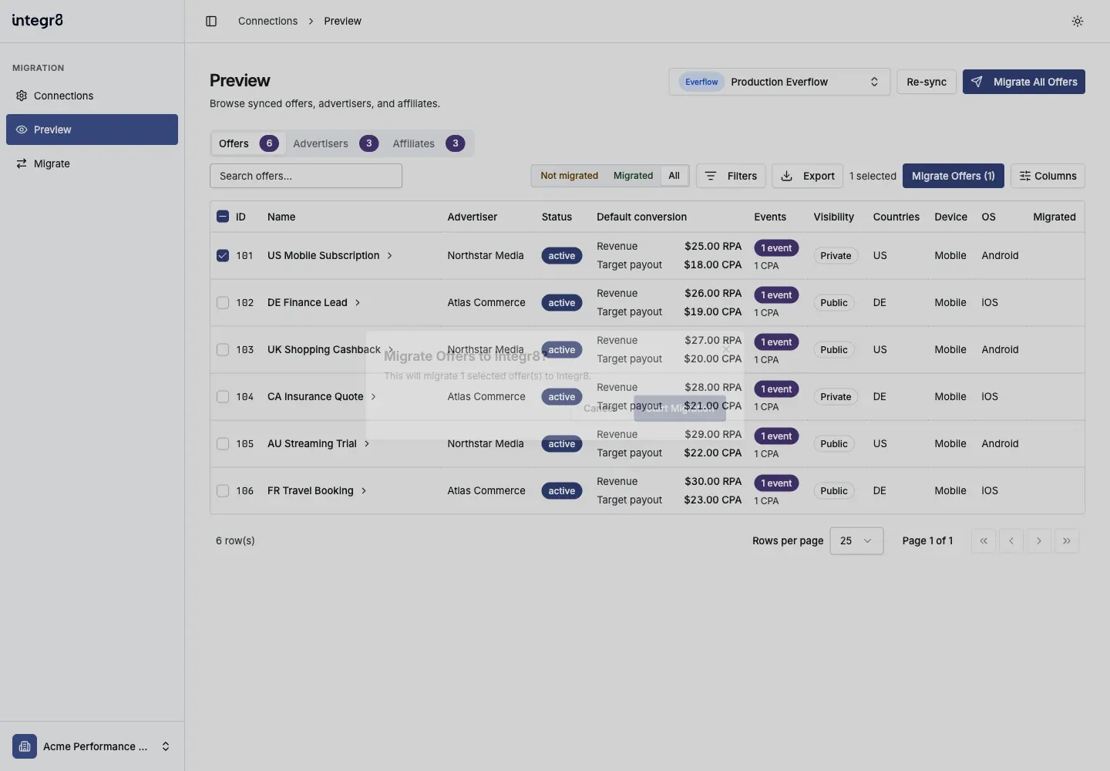Check the offer 104 checkbox

click(x=223, y=396)
